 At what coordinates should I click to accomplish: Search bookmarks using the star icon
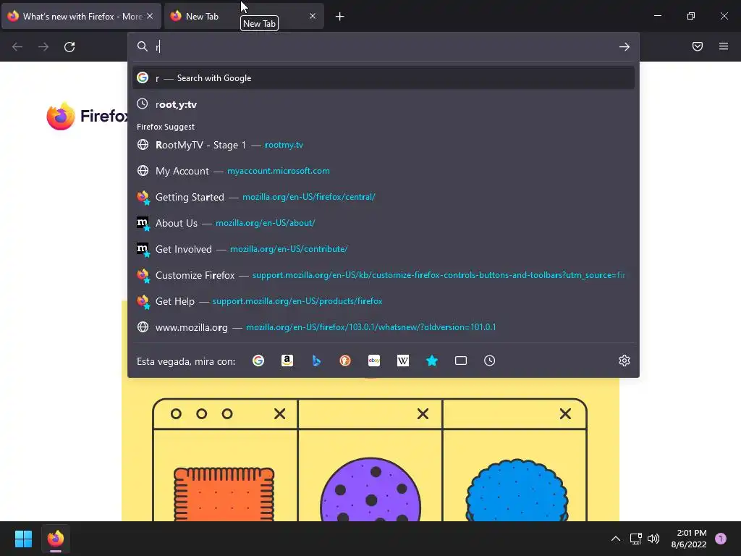[x=432, y=361]
